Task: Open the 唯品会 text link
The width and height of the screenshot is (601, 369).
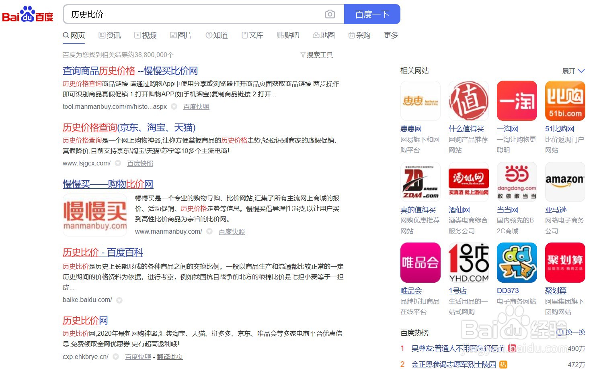Action: (x=411, y=291)
